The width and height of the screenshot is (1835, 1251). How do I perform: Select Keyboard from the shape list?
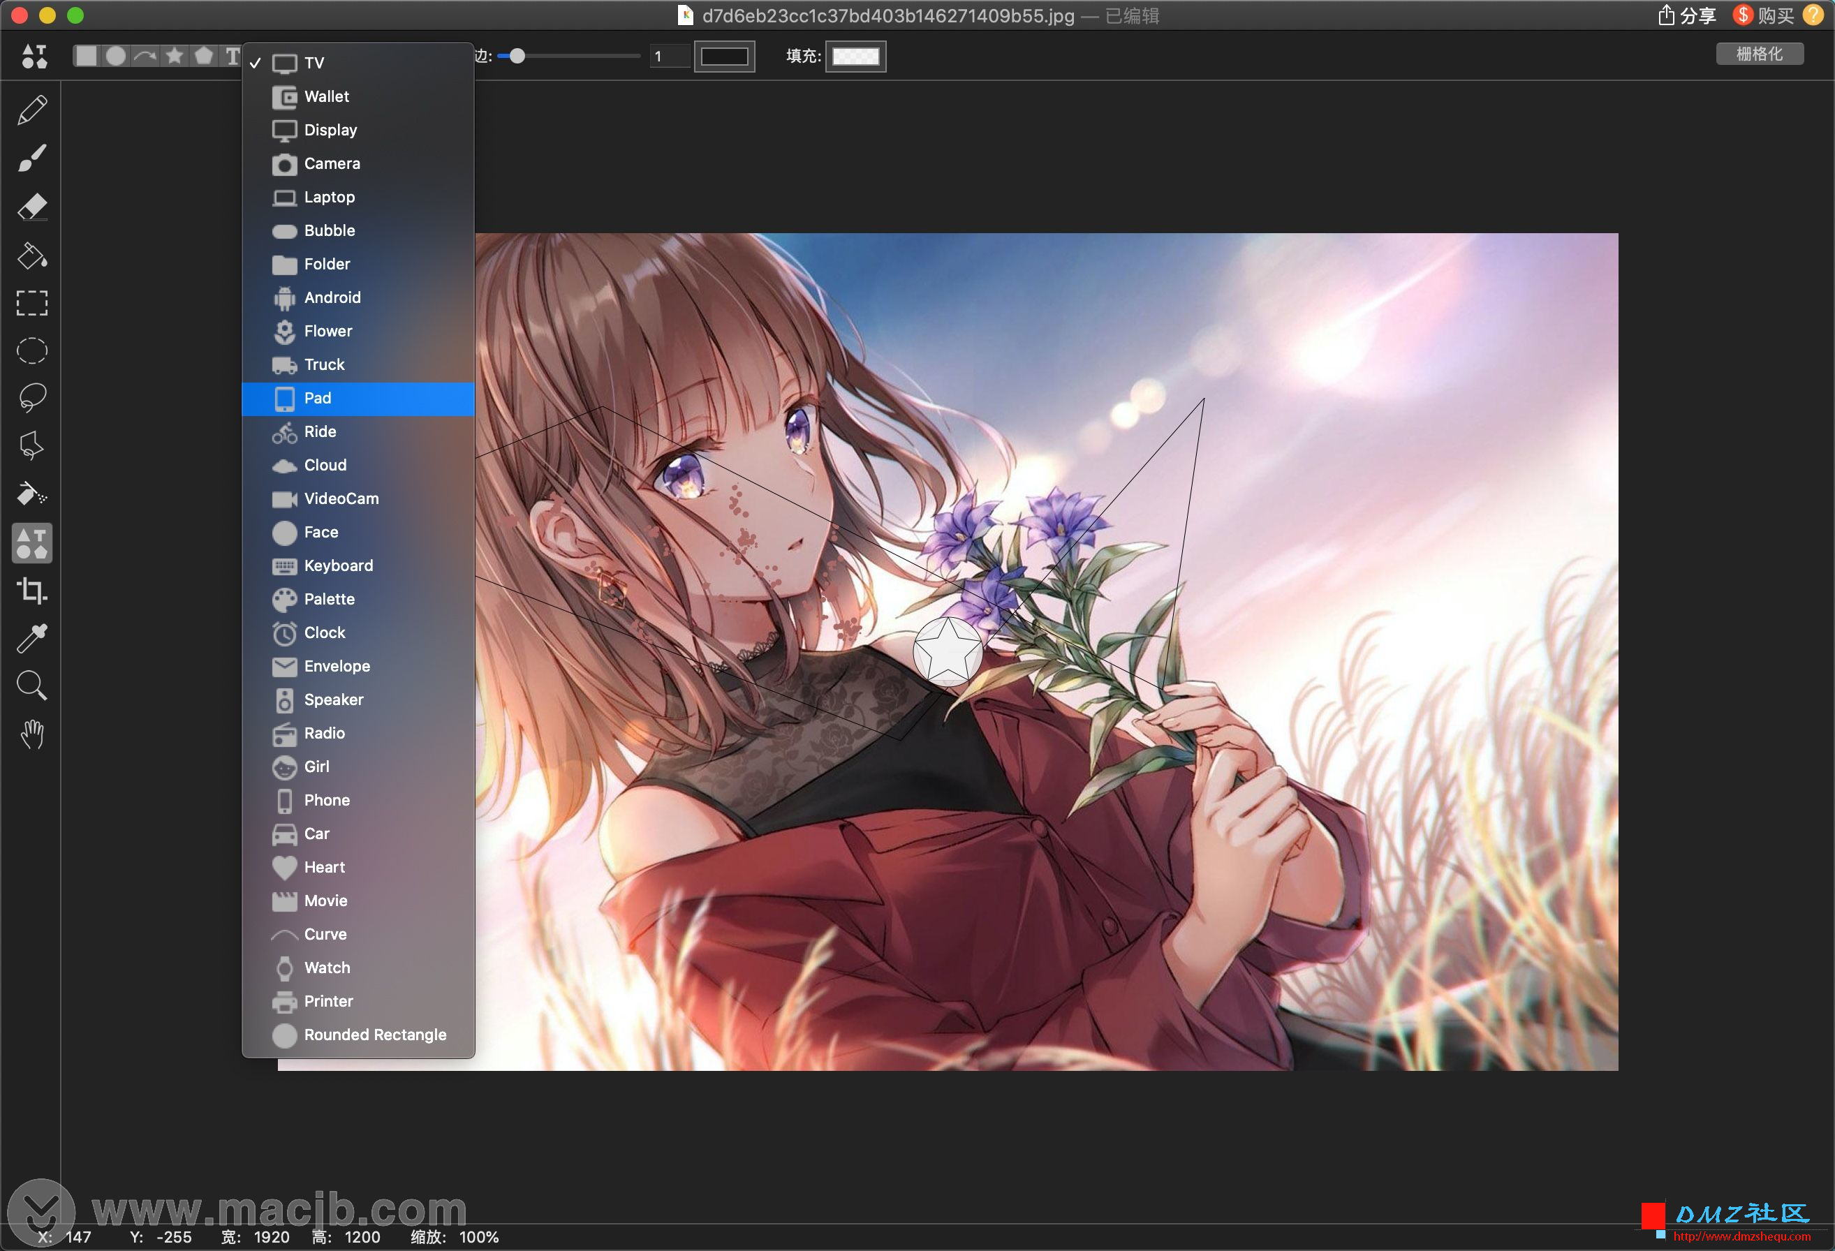click(x=358, y=566)
